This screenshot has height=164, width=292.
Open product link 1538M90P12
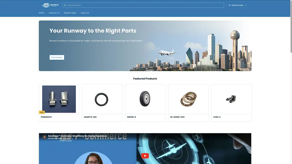[x=46, y=117]
